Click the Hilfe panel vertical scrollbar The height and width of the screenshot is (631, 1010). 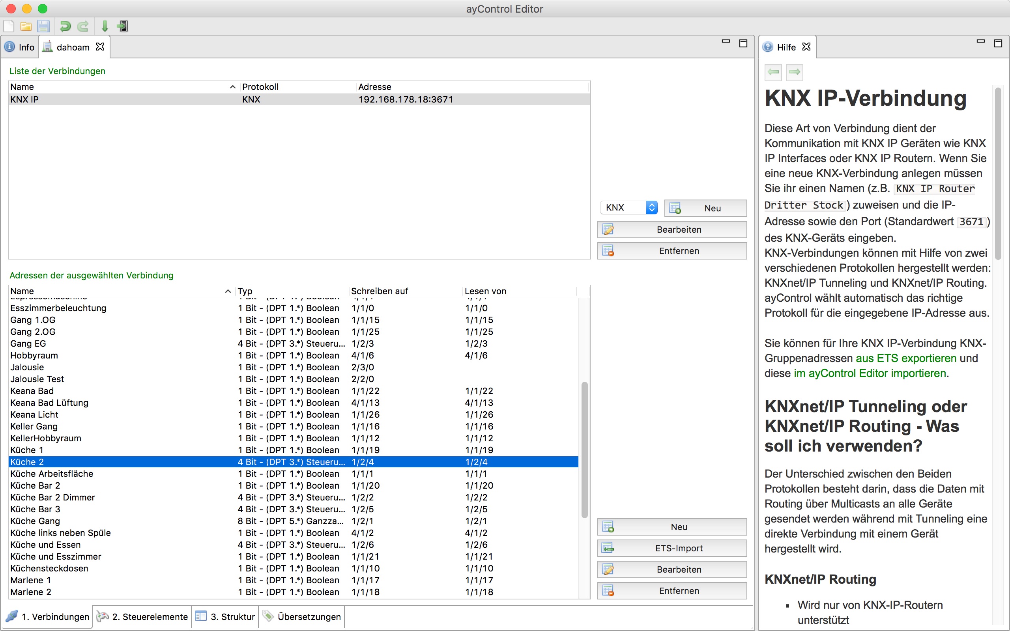pos(998,173)
